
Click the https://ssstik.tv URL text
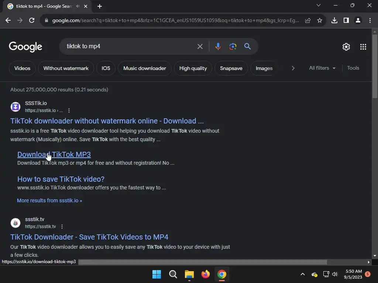[40, 227]
